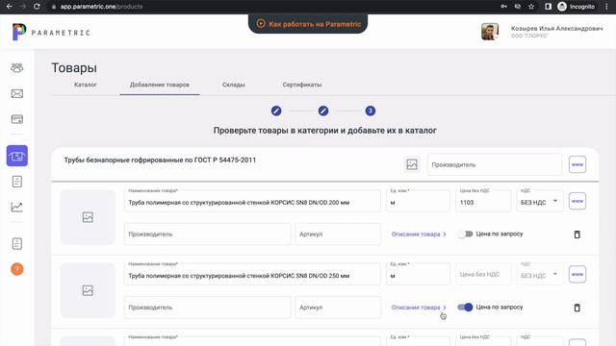Open the analytics chart sidebar icon

pyautogui.click(x=17, y=207)
